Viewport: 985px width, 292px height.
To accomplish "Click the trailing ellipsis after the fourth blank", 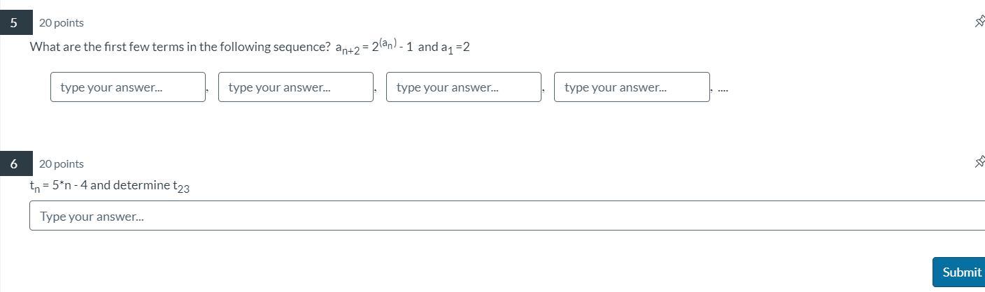I will point(723,89).
